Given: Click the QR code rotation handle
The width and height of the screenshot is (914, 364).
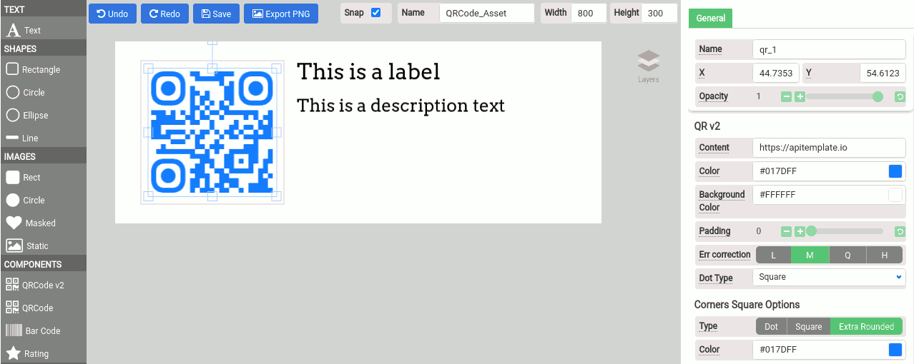Looking at the screenshot, I should point(212,42).
